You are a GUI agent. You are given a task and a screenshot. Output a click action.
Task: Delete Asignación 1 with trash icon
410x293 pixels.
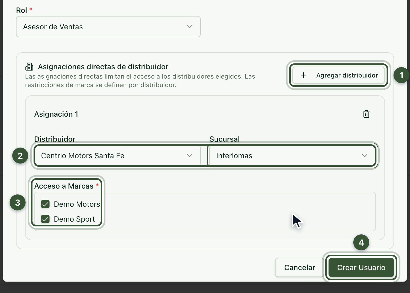366,114
